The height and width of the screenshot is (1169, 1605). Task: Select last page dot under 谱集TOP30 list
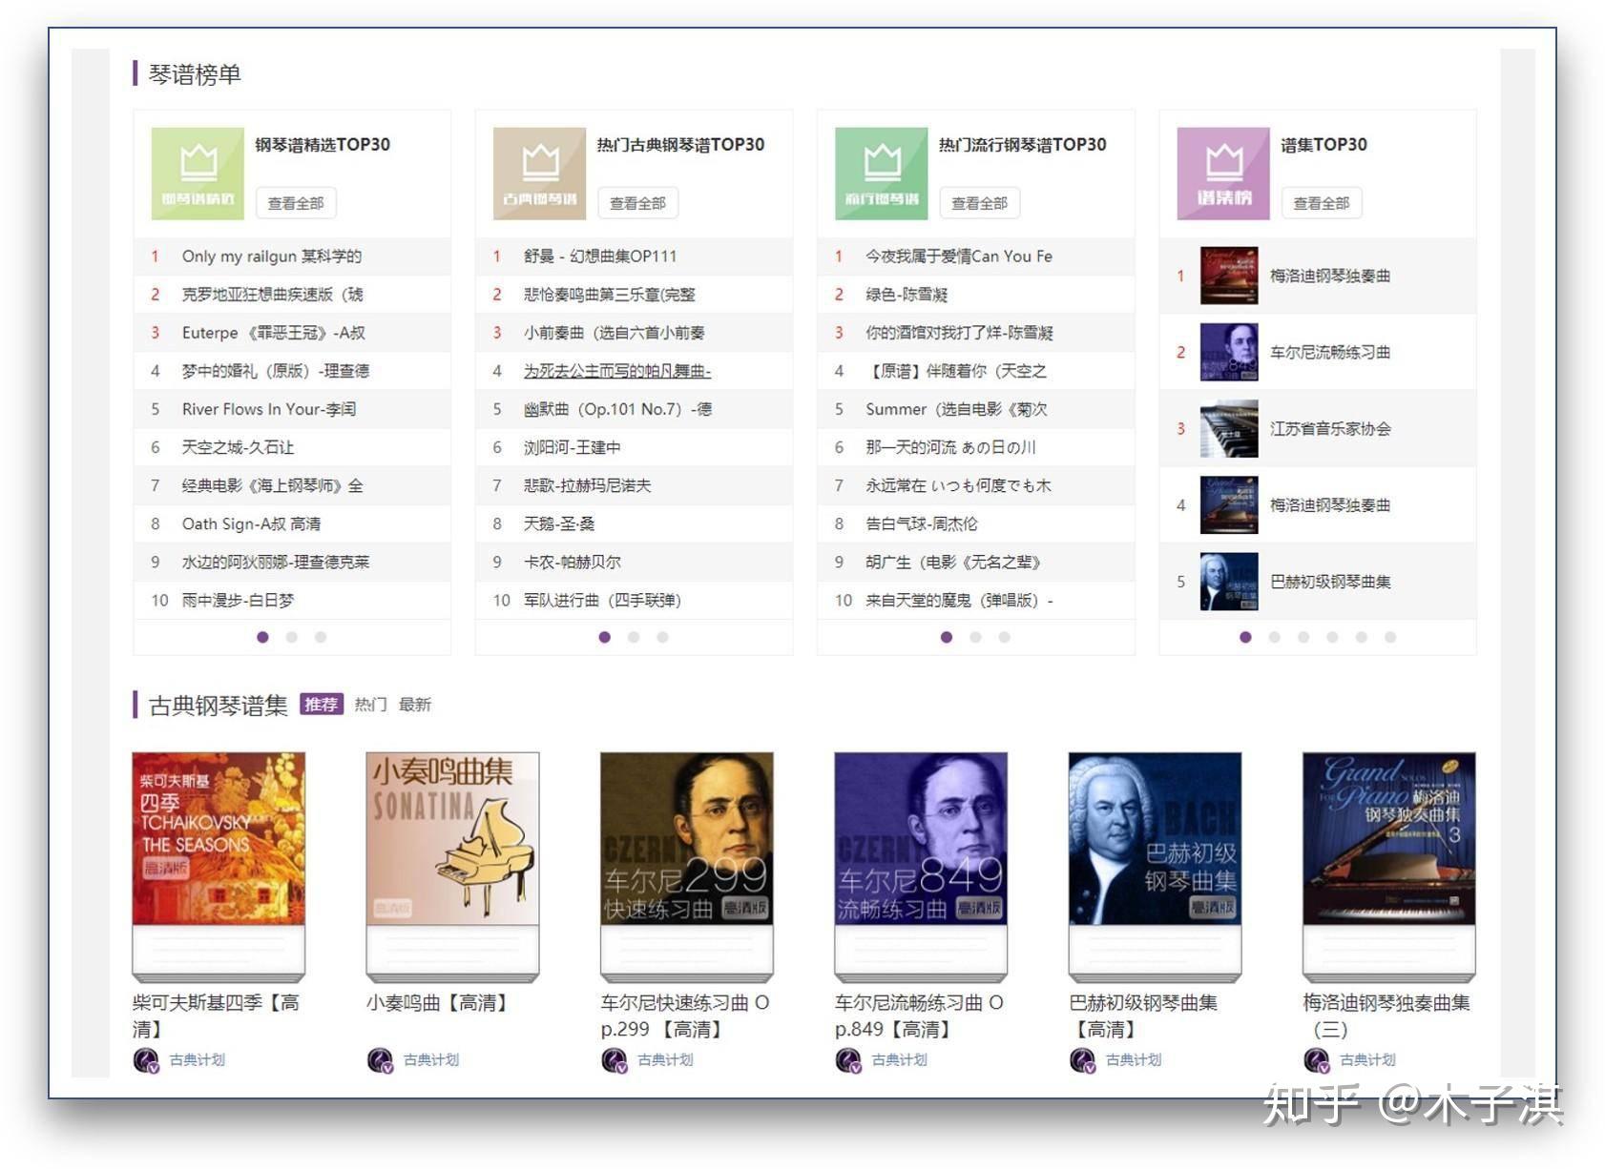(x=1390, y=637)
